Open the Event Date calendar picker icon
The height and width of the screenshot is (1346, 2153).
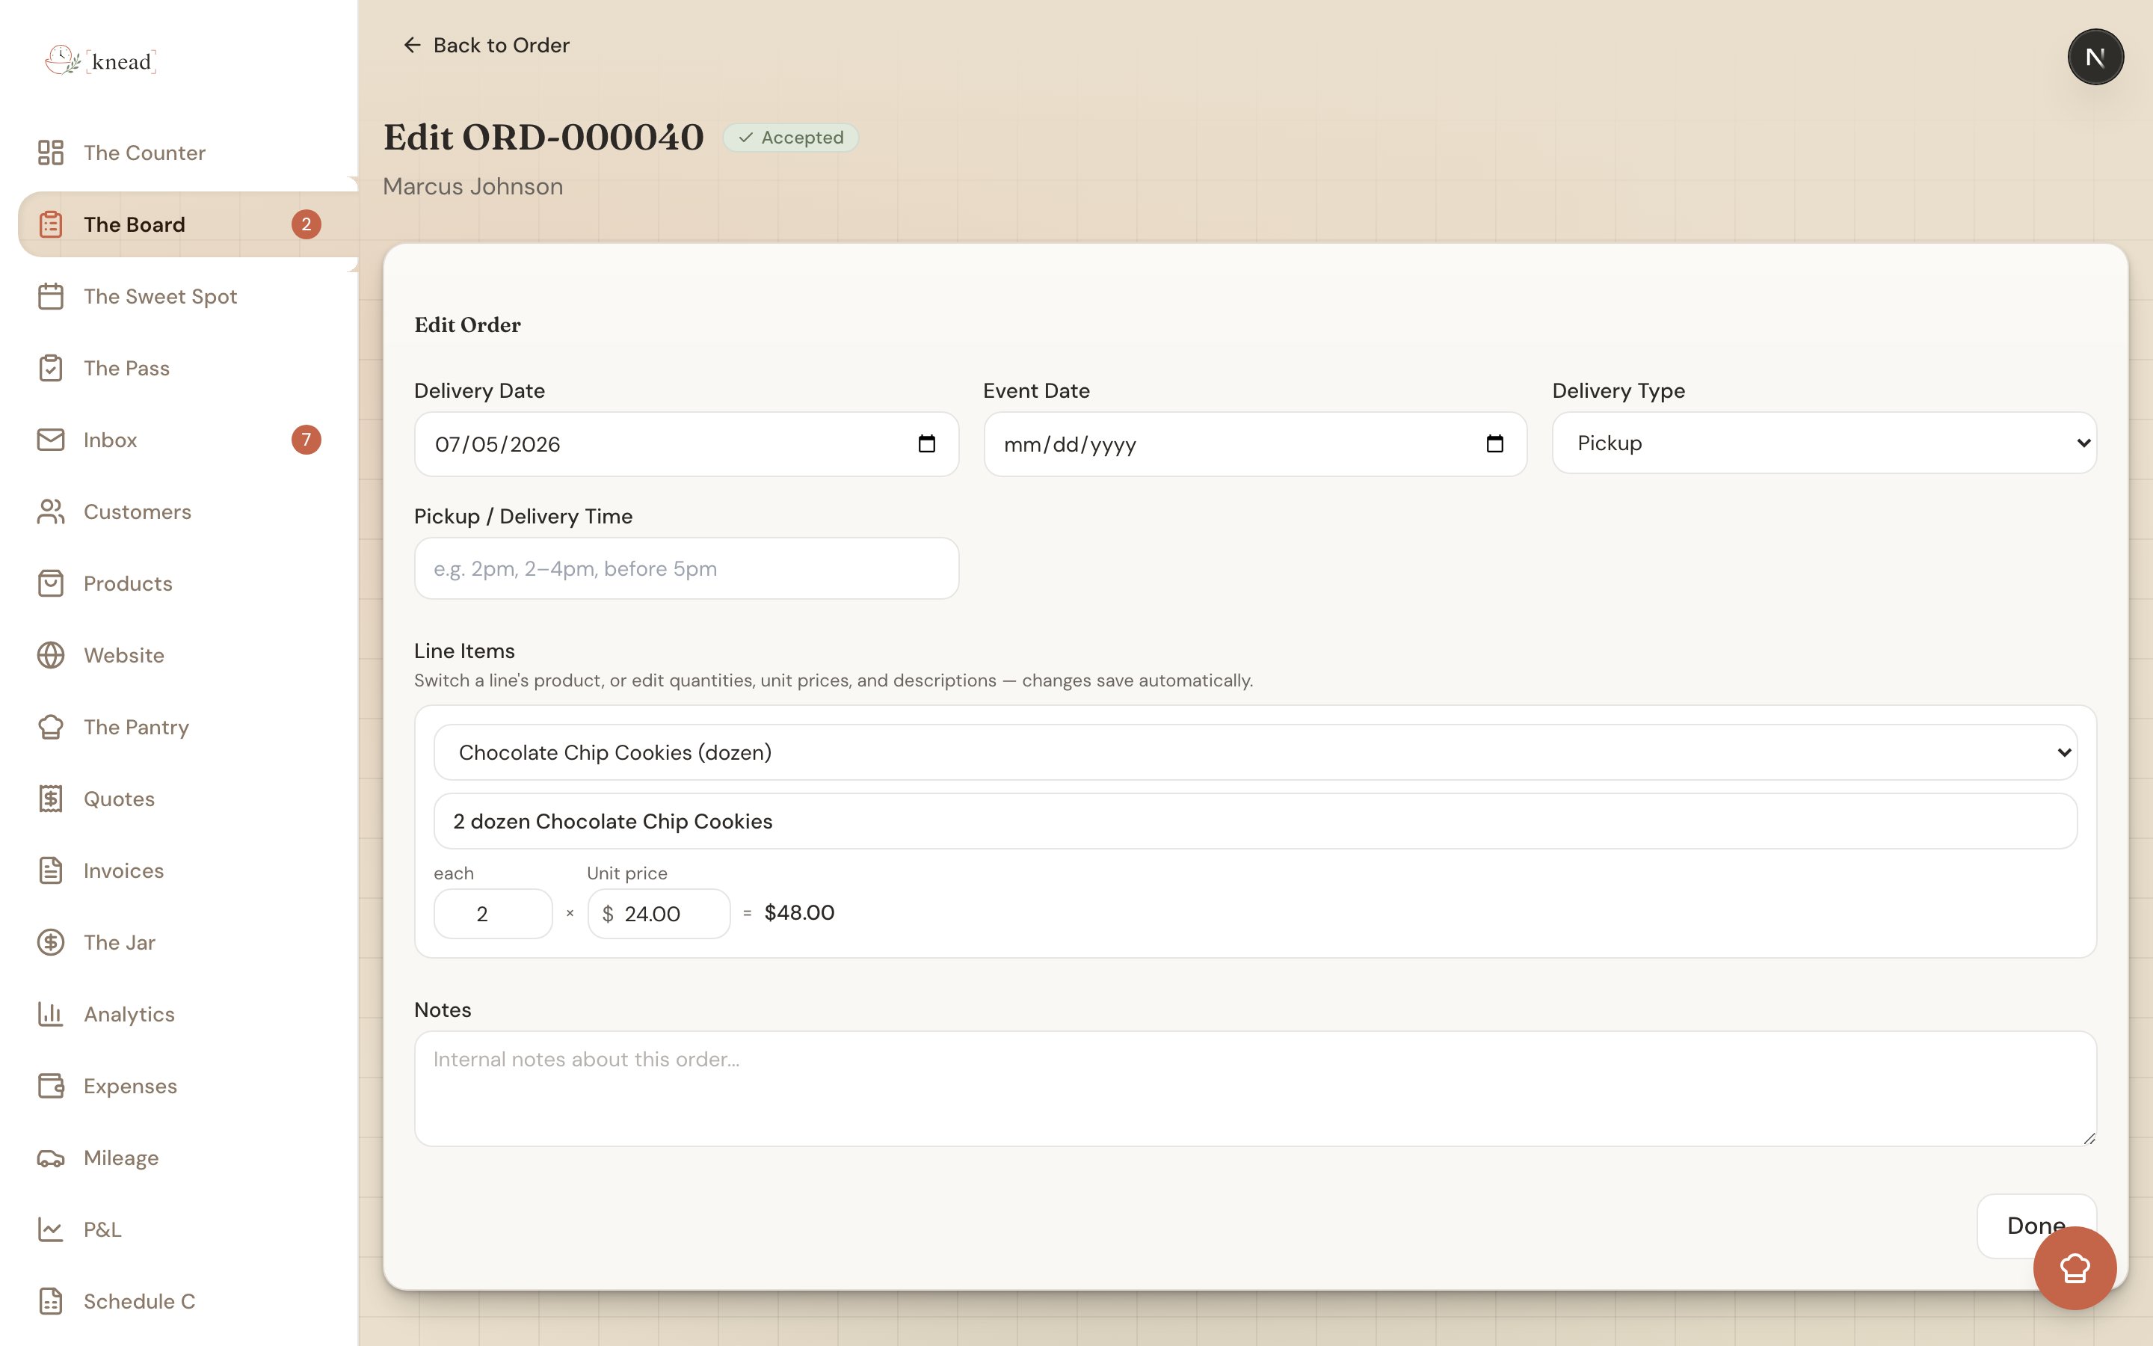pos(1494,443)
